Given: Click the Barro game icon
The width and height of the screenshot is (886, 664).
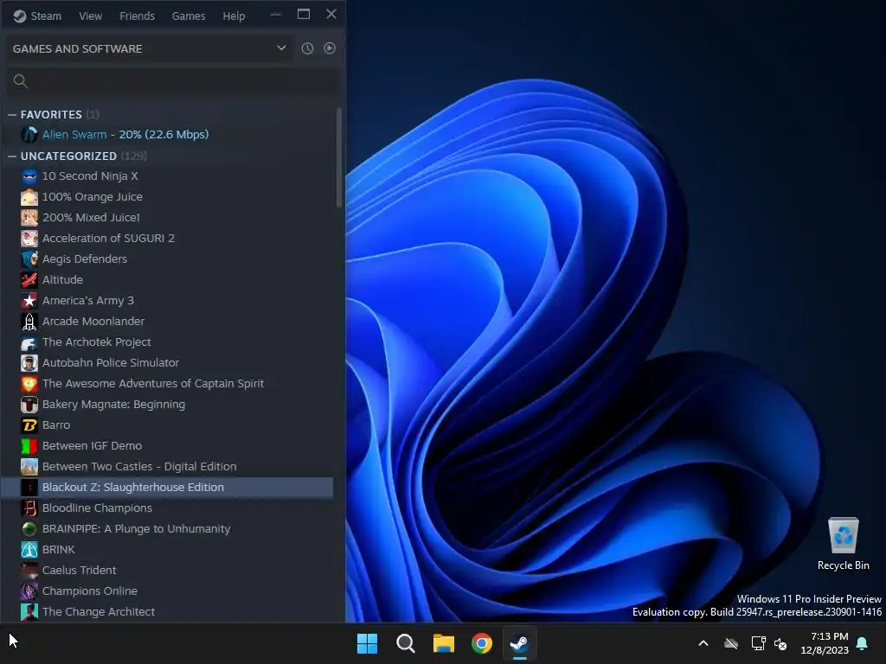Looking at the screenshot, I should pyautogui.click(x=29, y=425).
